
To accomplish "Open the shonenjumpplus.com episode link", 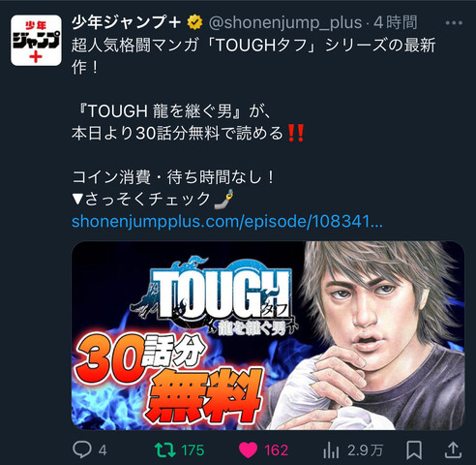I will [227, 222].
